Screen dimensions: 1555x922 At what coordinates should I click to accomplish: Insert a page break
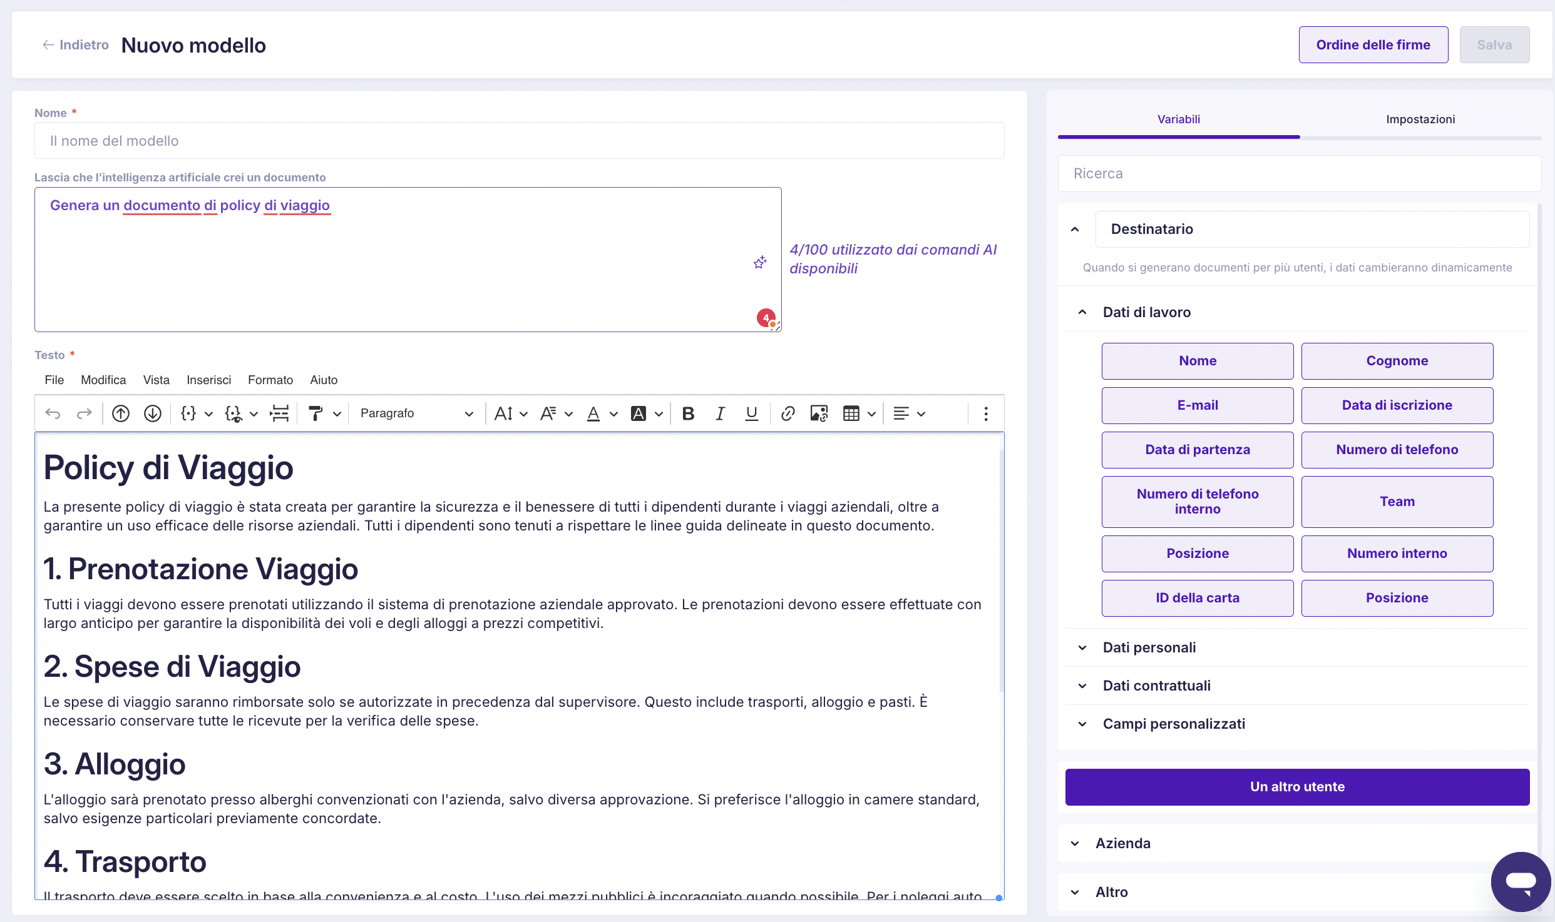279,413
